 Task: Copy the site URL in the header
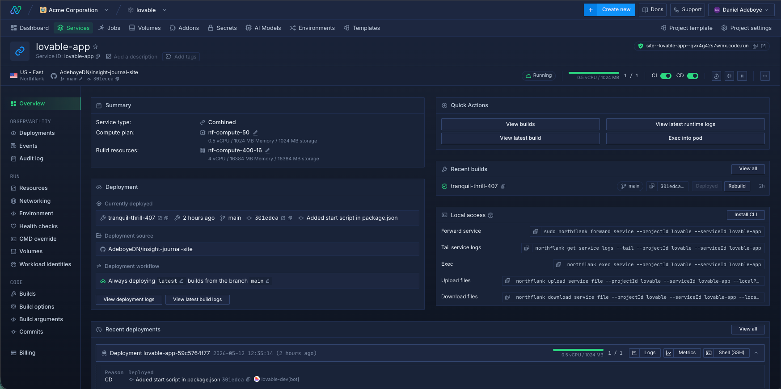point(755,46)
